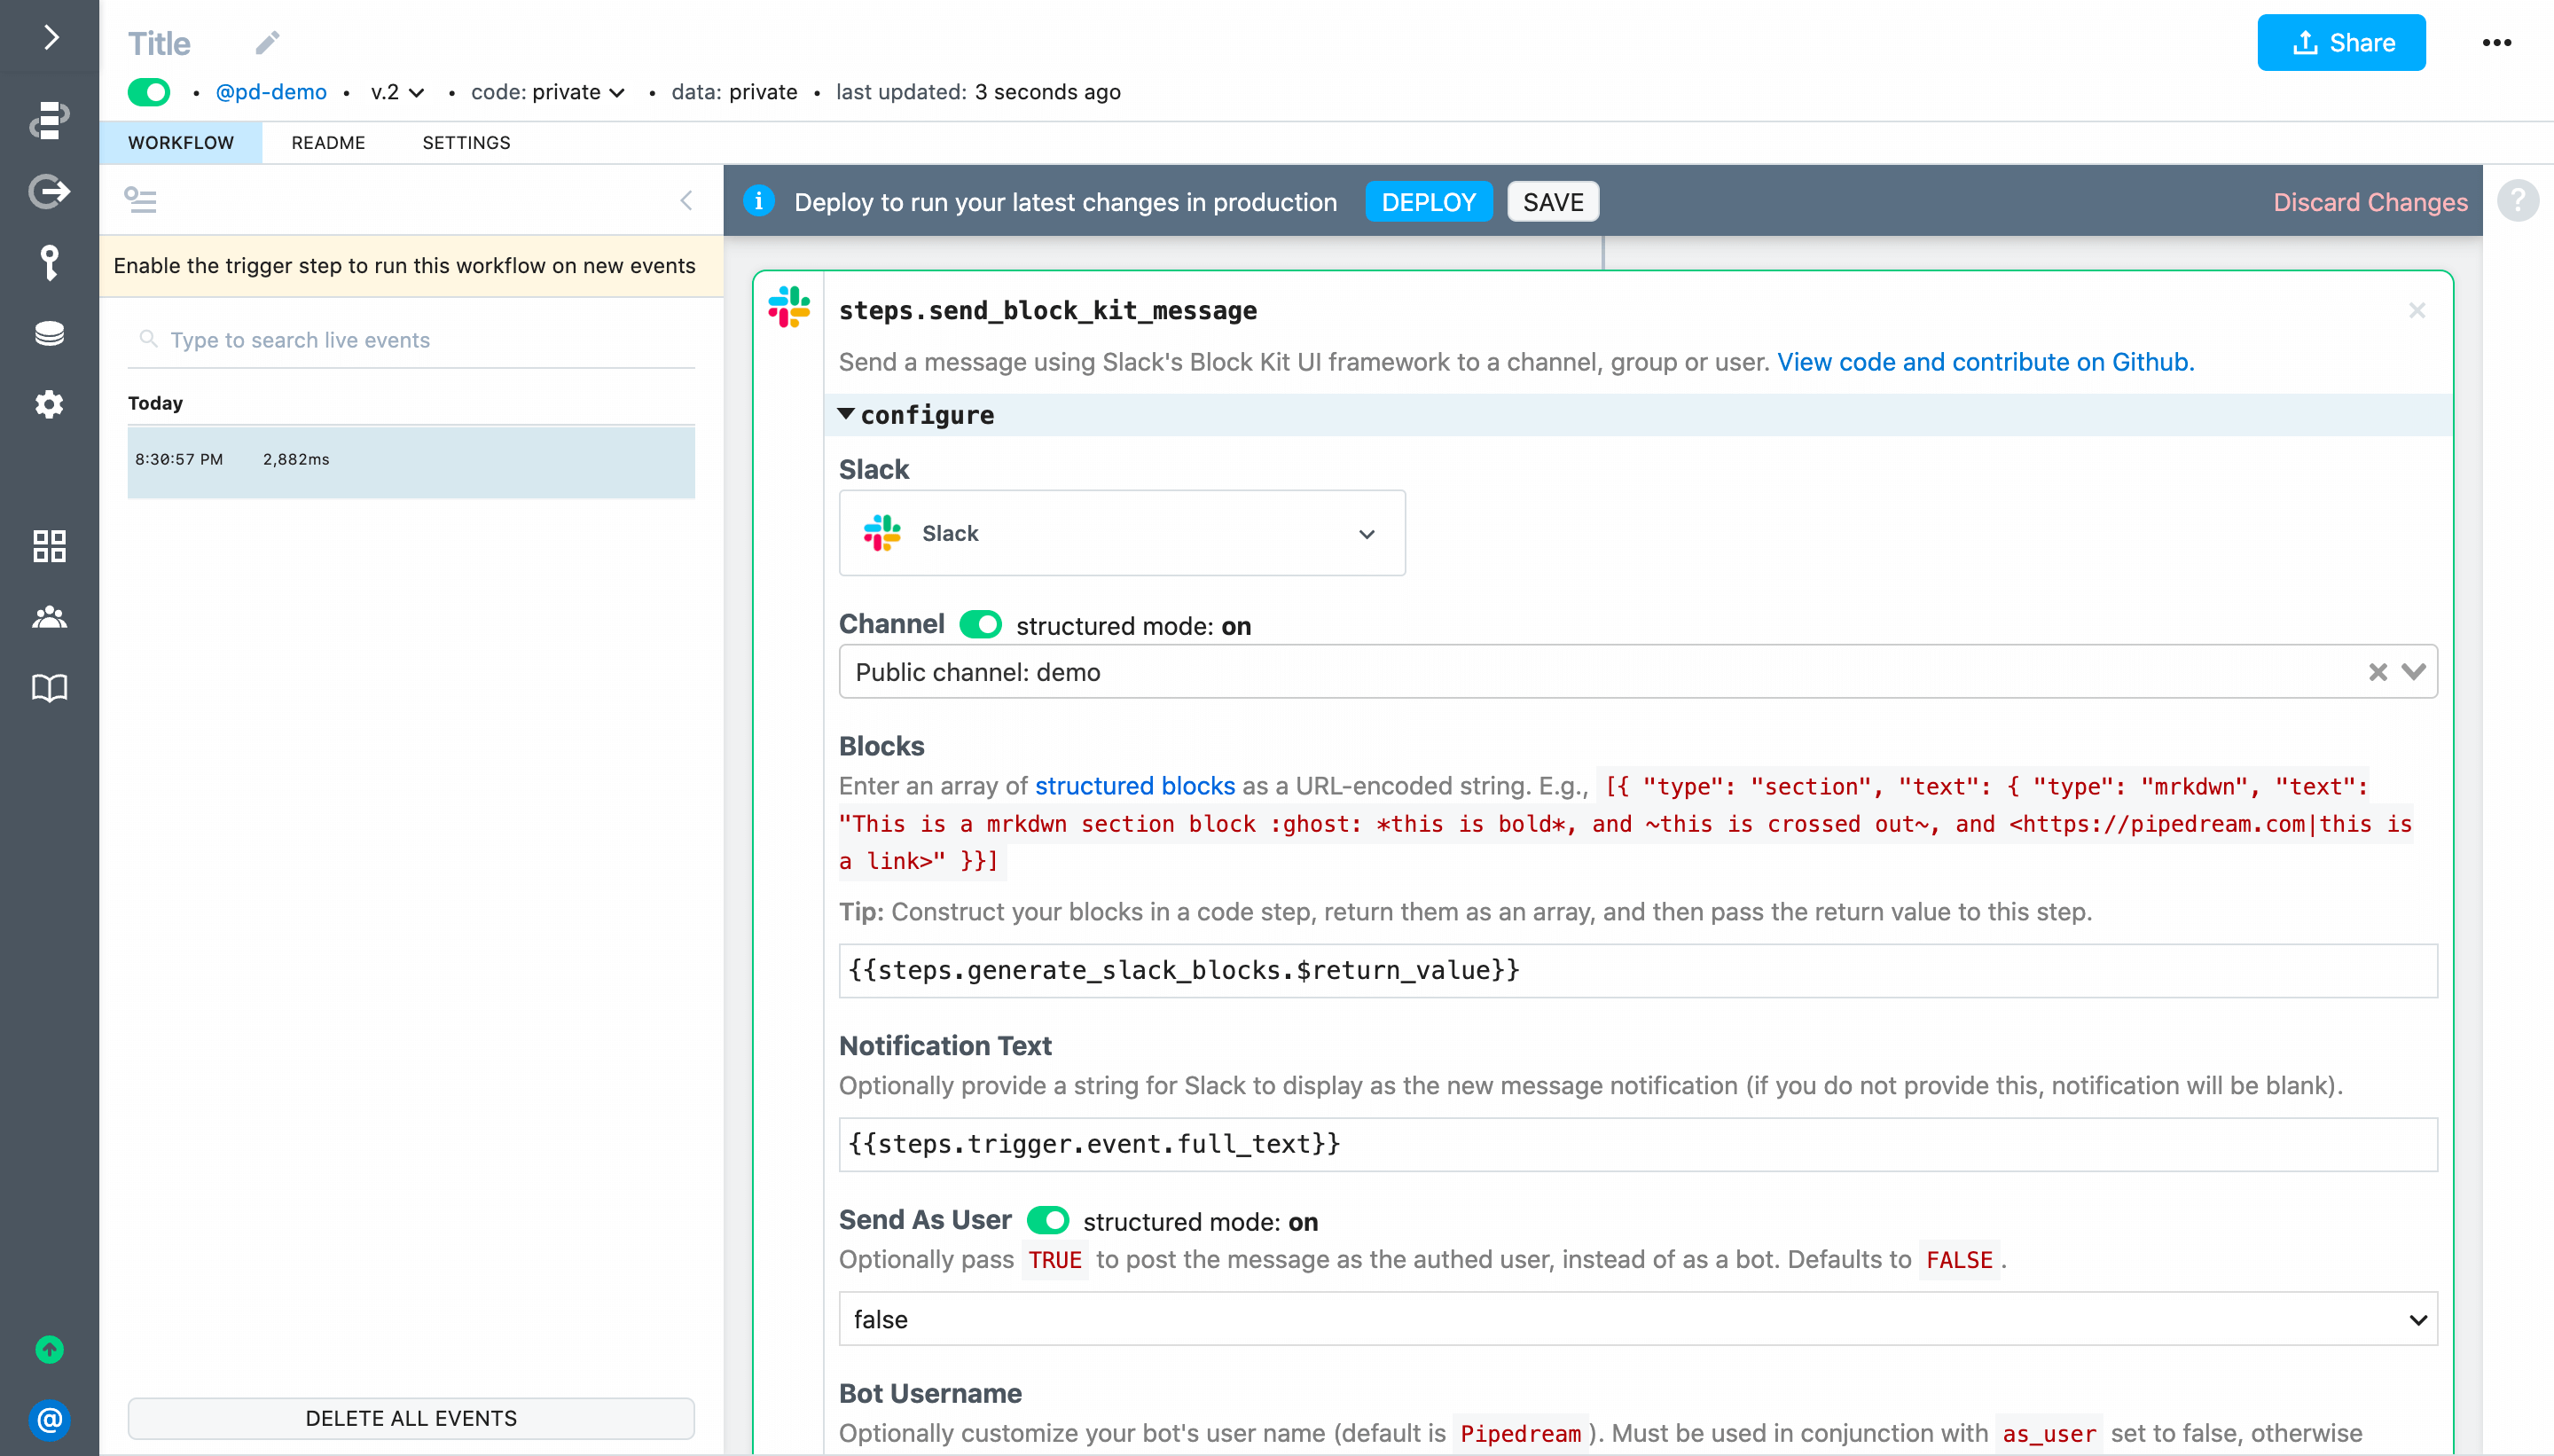This screenshot has height=1456, width=2554.
Task: Open the Slack account dropdown
Action: pyautogui.click(x=1121, y=533)
